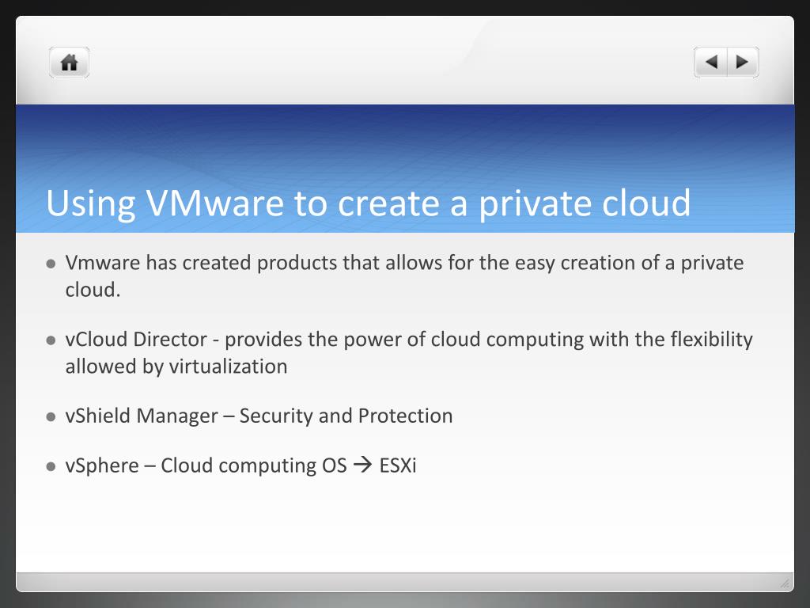This screenshot has height=608, width=810.
Task: Click the home icon button
Action: point(70,63)
